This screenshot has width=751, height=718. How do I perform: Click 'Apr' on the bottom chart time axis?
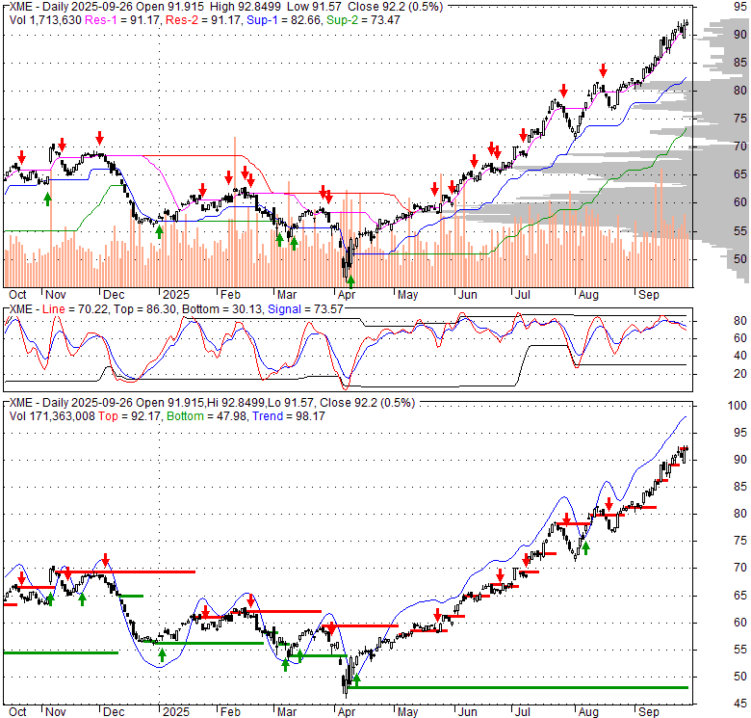347,712
